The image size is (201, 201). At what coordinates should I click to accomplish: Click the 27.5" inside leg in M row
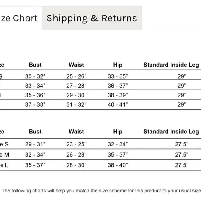tap(182, 155)
